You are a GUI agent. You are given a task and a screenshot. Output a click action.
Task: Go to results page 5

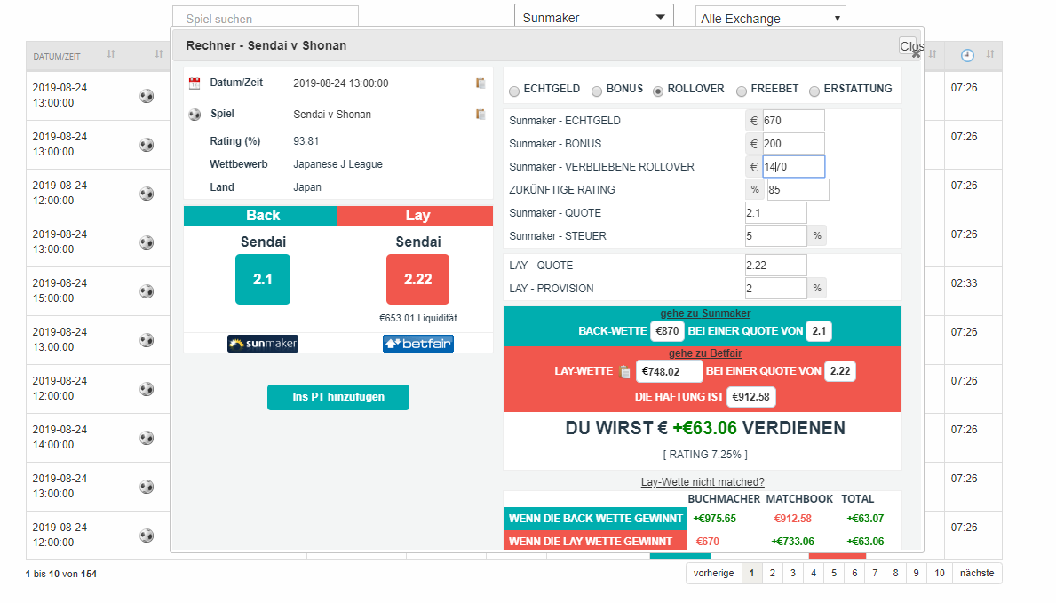click(x=834, y=574)
